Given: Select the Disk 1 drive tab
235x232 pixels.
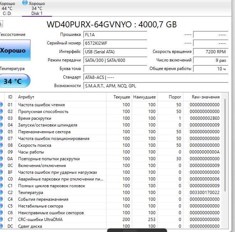Looking at the screenshot, I should coord(37,9).
